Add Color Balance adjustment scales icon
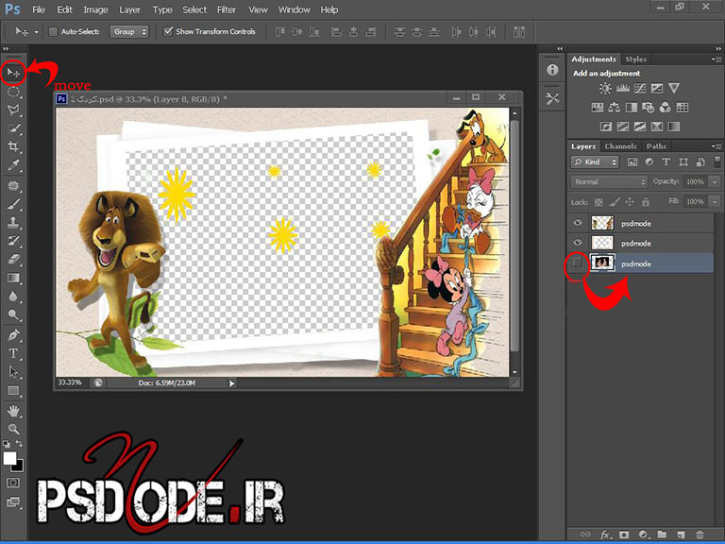The image size is (725, 544). pyautogui.click(x=614, y=108)
